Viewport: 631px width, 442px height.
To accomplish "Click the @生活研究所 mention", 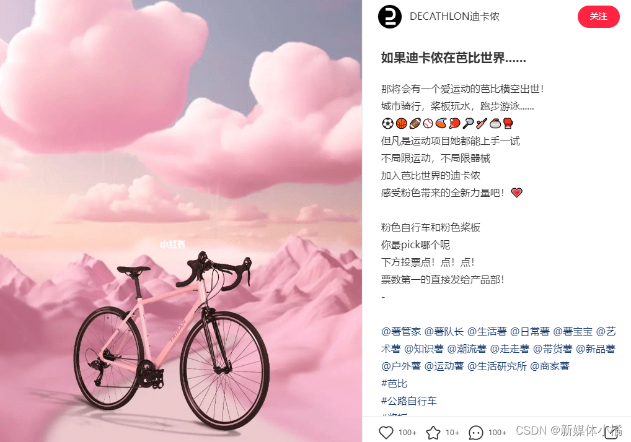I will click(497, 366).
